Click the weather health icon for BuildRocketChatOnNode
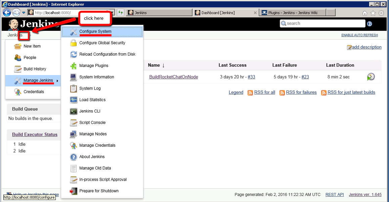Image resolution: width=389 pixels, height=202 pixels. point(371,77)
